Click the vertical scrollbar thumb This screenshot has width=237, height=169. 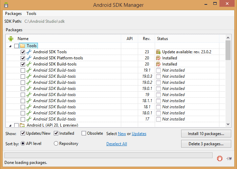(228, 50)
